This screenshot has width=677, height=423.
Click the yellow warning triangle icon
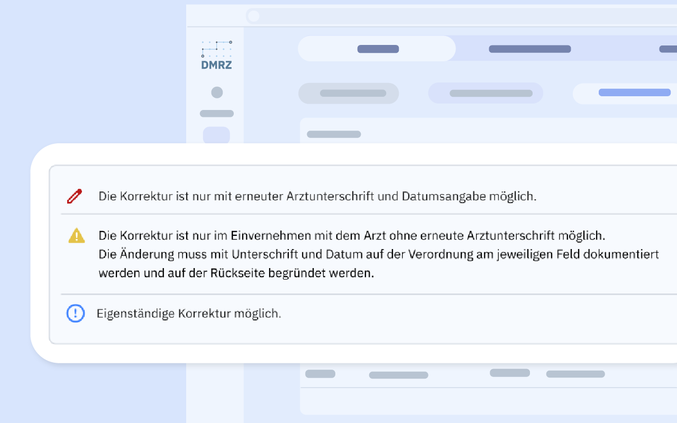(x=76, y=235)
